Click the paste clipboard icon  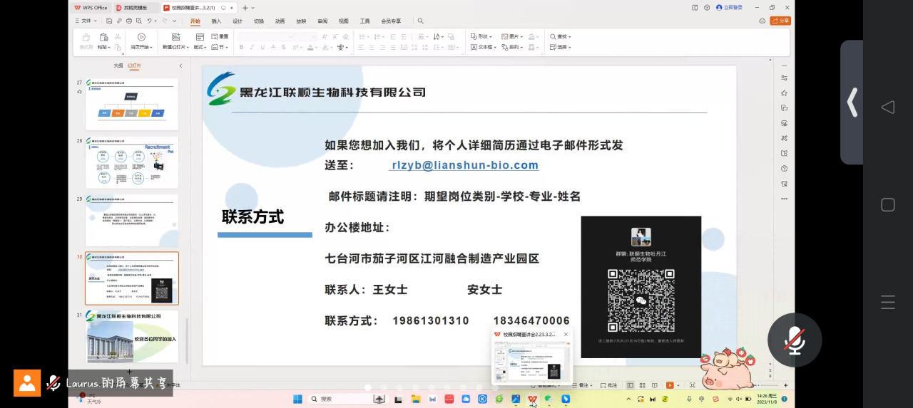(104, 37)
